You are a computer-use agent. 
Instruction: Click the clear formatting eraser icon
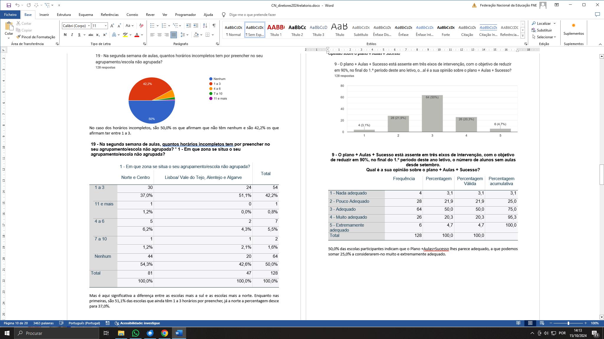[141, 26]
